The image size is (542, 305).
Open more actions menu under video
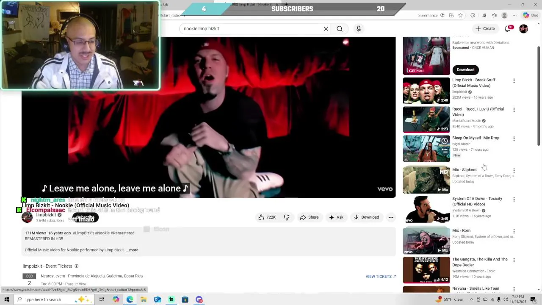[x=391, y=217]
